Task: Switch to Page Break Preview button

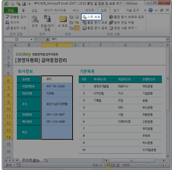Action: point(117,165)
